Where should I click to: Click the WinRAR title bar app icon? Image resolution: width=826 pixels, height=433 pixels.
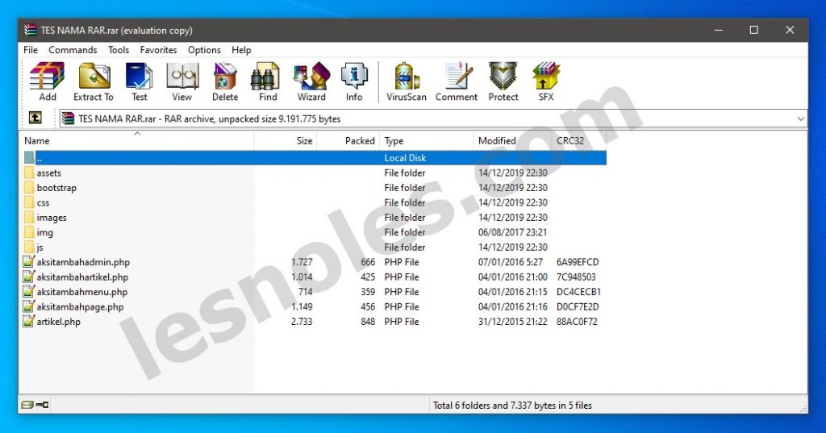pyautogui.click(x=30, y=30)
